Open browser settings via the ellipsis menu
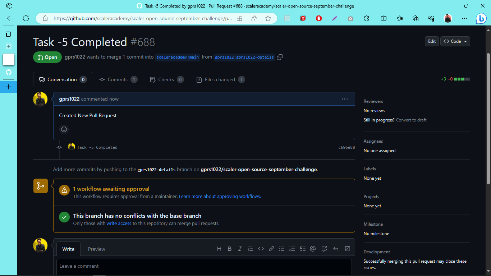Screen dimensions: 491x276 pos(464,18)
